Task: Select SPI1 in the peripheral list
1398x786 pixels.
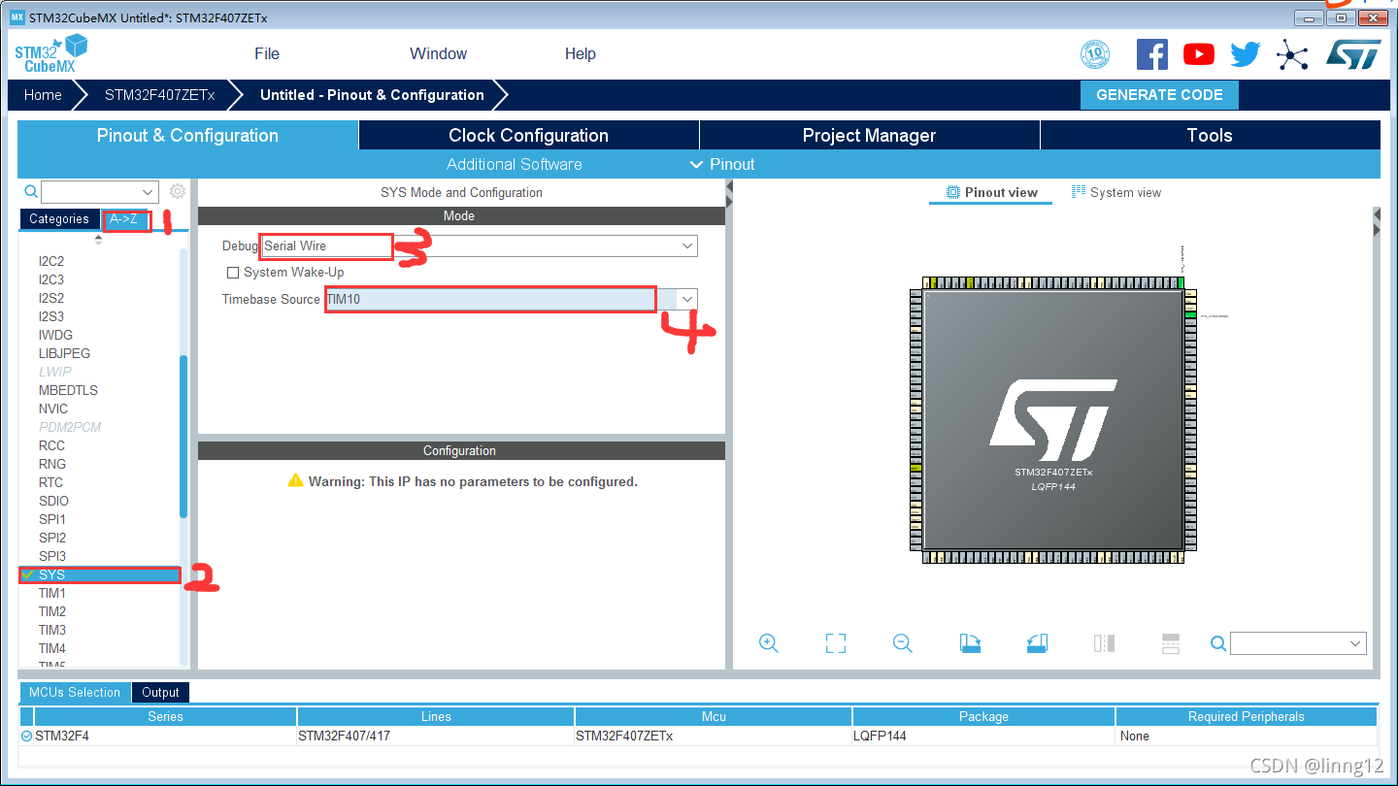Action: point(52,519)
